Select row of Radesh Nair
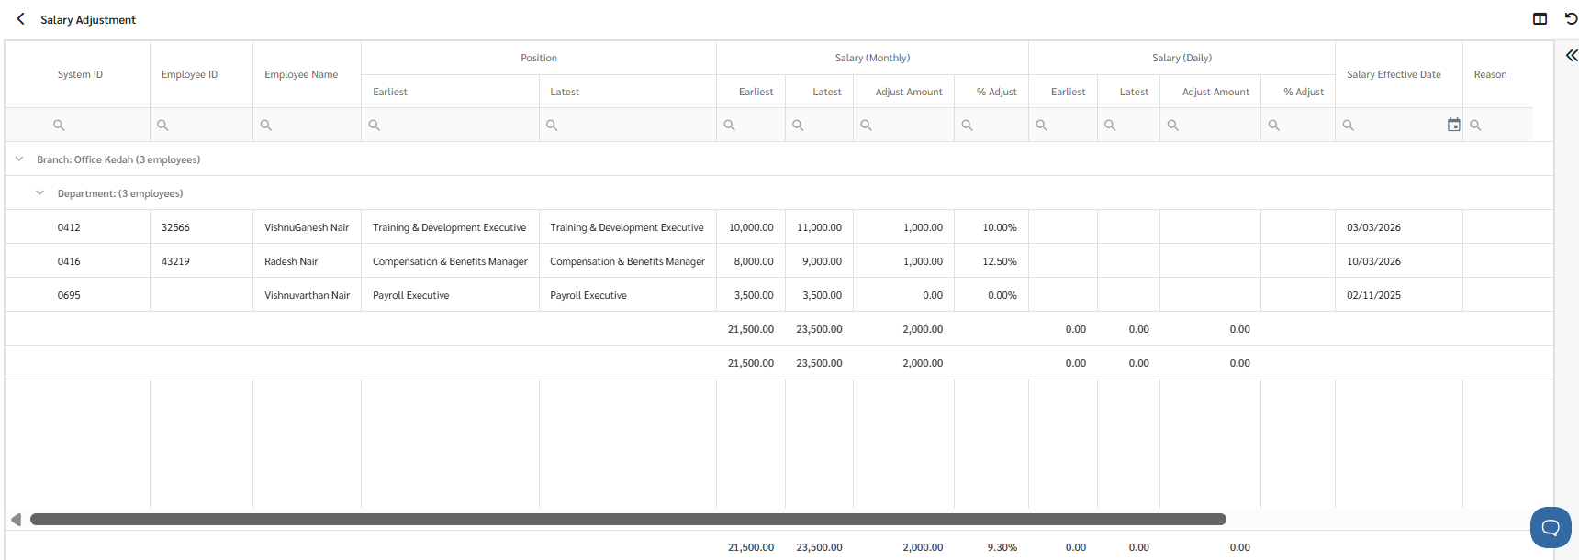Screen dimensions: 1579x560 [779, 261]
